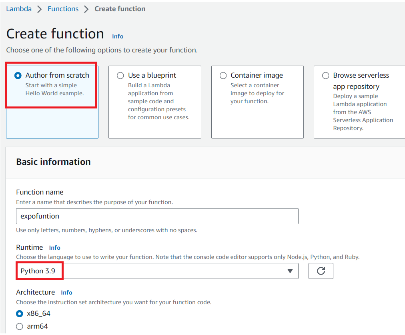The height and width of the screenshot is (335, 405).
Task: Open the Functions breadcrumb link
Action: click(x=63, y=9)
